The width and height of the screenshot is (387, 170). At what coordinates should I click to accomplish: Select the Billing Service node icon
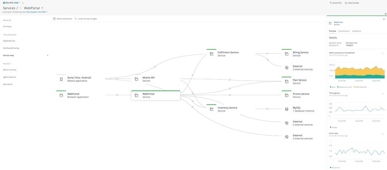click(x=287, y=54)
